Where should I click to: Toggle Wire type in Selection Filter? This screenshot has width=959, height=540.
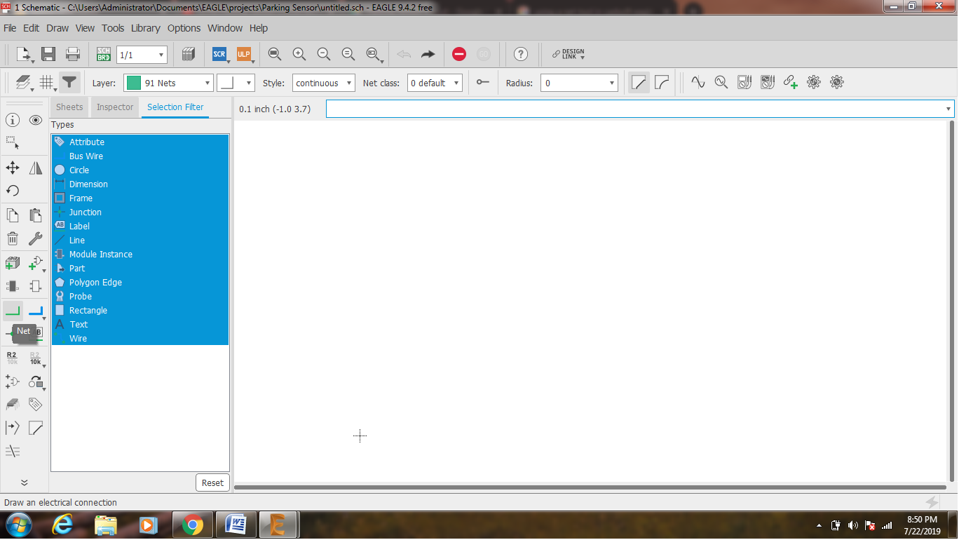(140, 338)
